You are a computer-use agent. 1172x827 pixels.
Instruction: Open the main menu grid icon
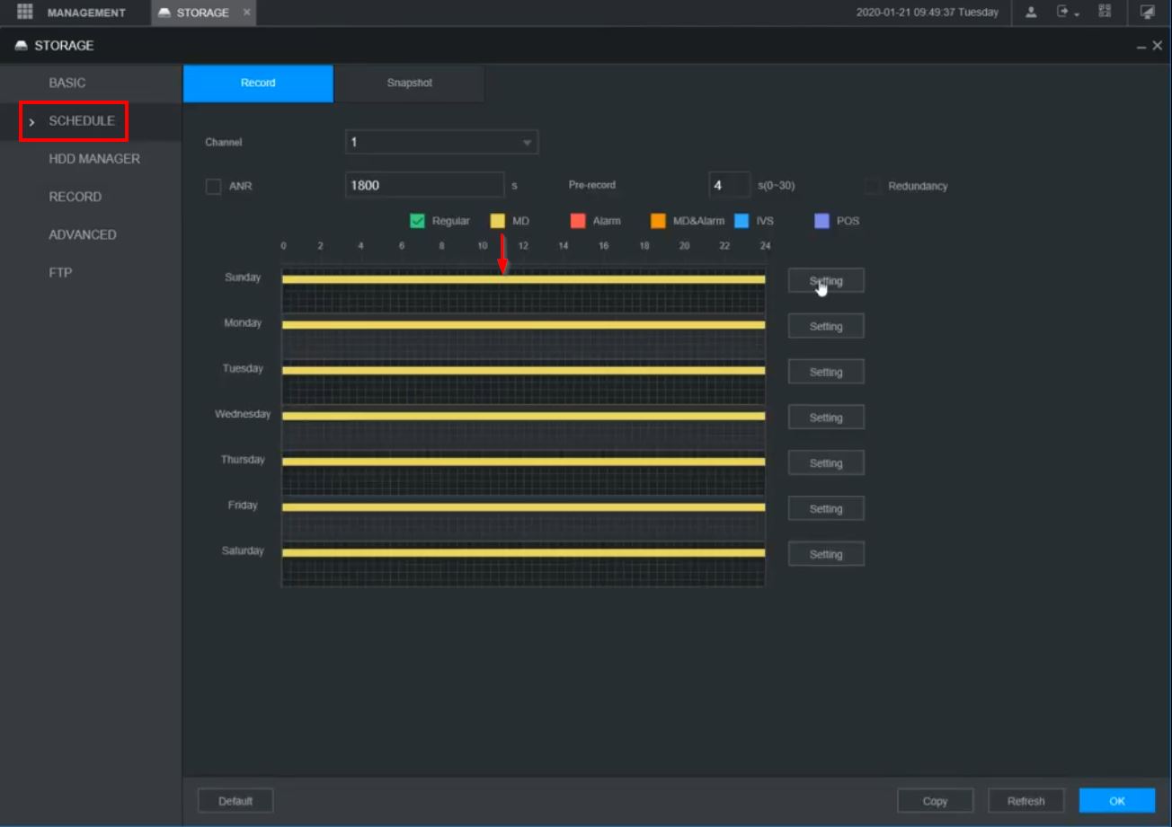[x=24, y=12]
